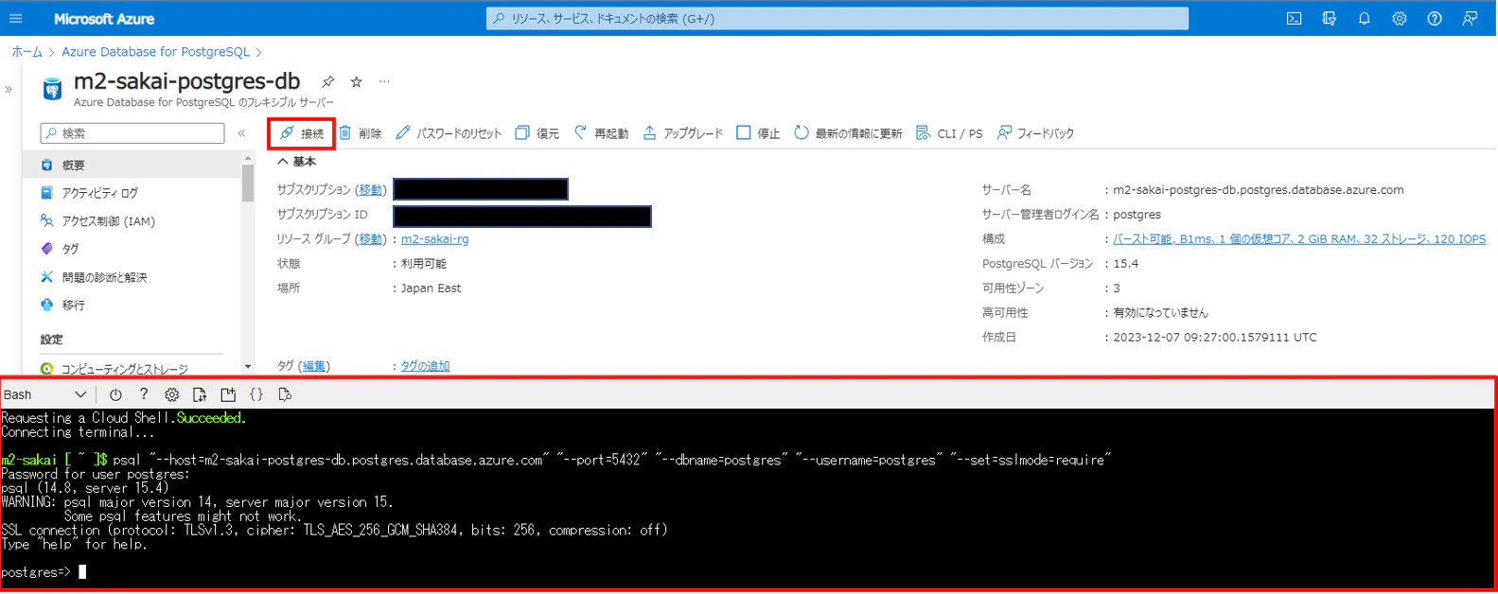Image resolution: width=1498 pixels, height=594 pixels.
Task: Mark m2-sakai-postgres-db as favorite
Action: click(x=356, y=82)
